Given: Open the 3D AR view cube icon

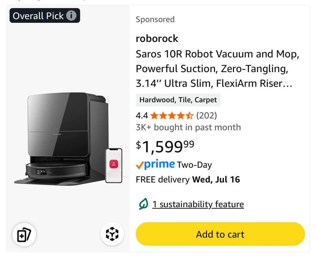Looking at the screenshot, I should (x=112, y=234).
